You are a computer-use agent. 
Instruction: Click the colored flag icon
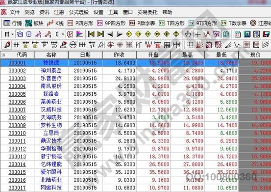tap(79, 34)
